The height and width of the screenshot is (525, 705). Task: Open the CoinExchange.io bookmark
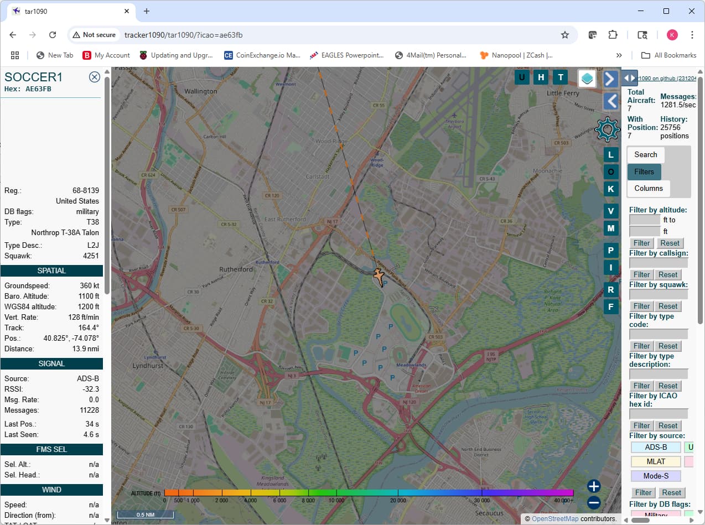262,55
